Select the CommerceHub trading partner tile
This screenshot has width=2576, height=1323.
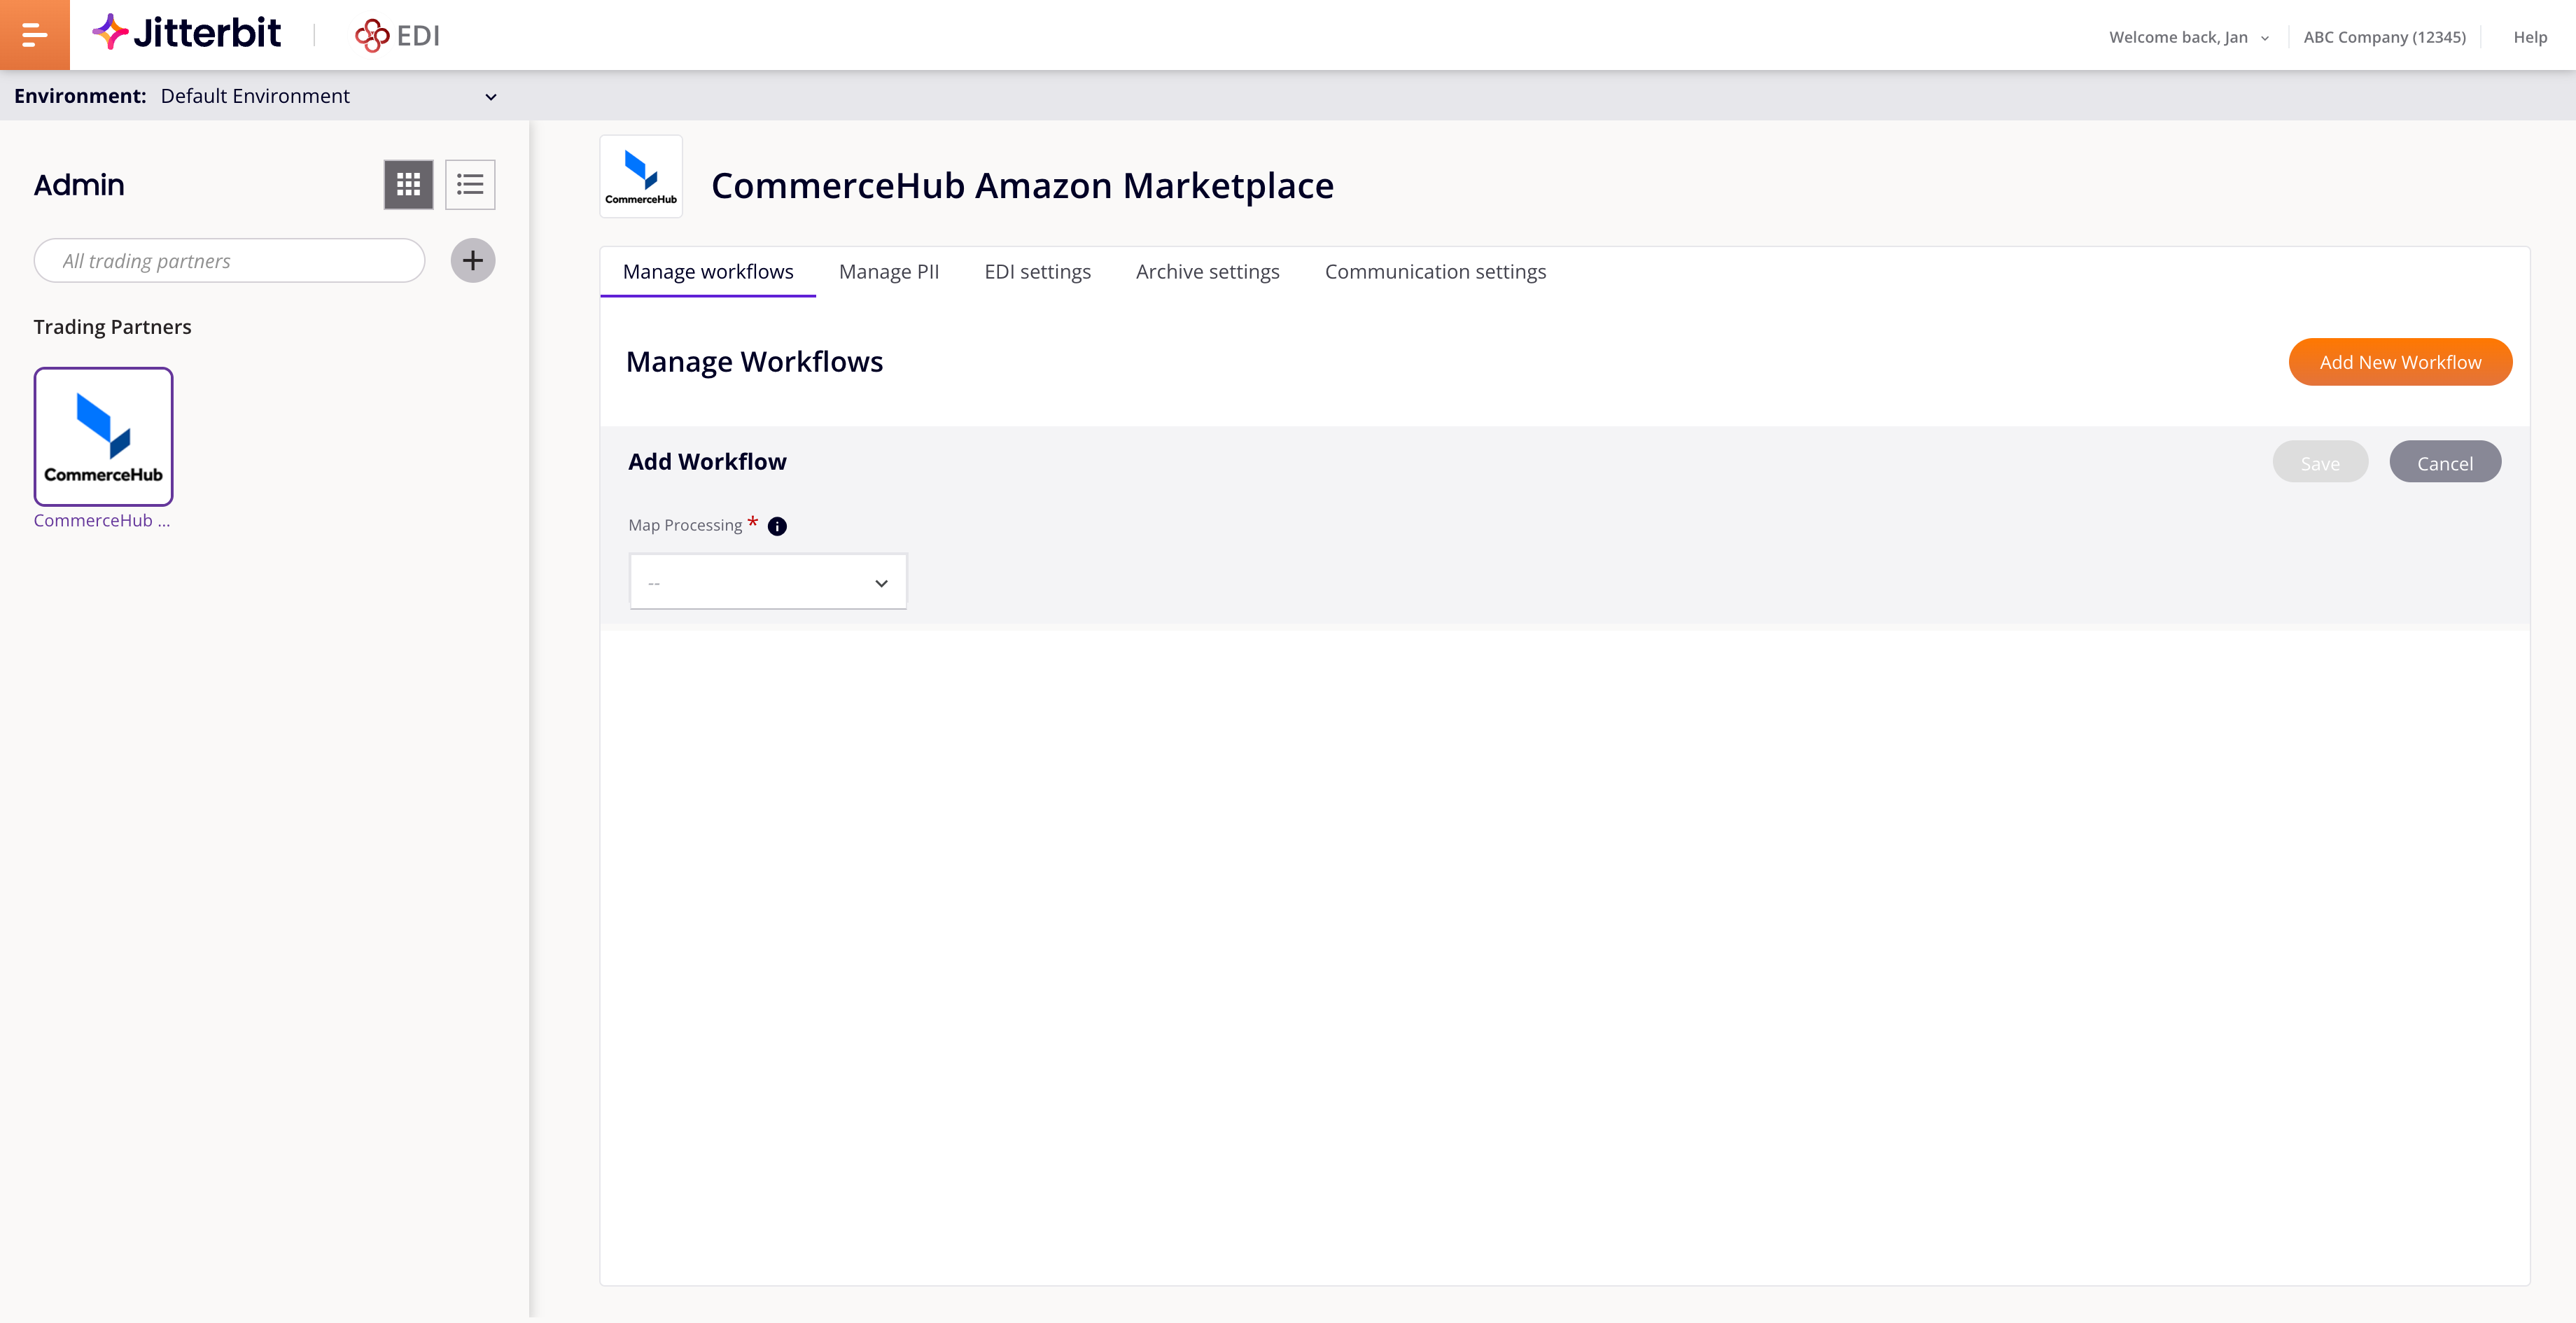[x=103, y=436]
